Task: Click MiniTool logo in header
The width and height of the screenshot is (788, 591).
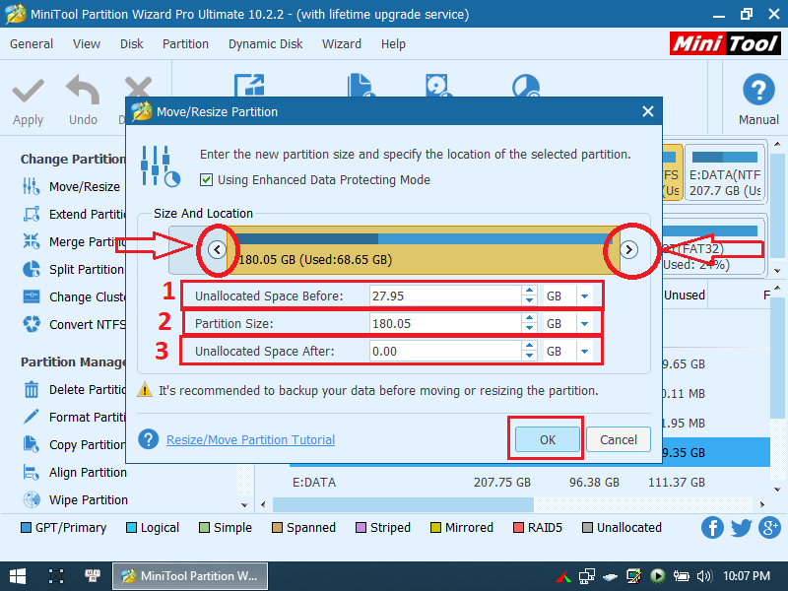Action: (x=725, y=43)
